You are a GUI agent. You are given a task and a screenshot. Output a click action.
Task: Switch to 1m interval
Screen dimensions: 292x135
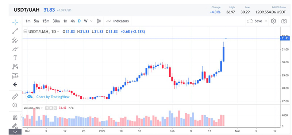(28, 21)
